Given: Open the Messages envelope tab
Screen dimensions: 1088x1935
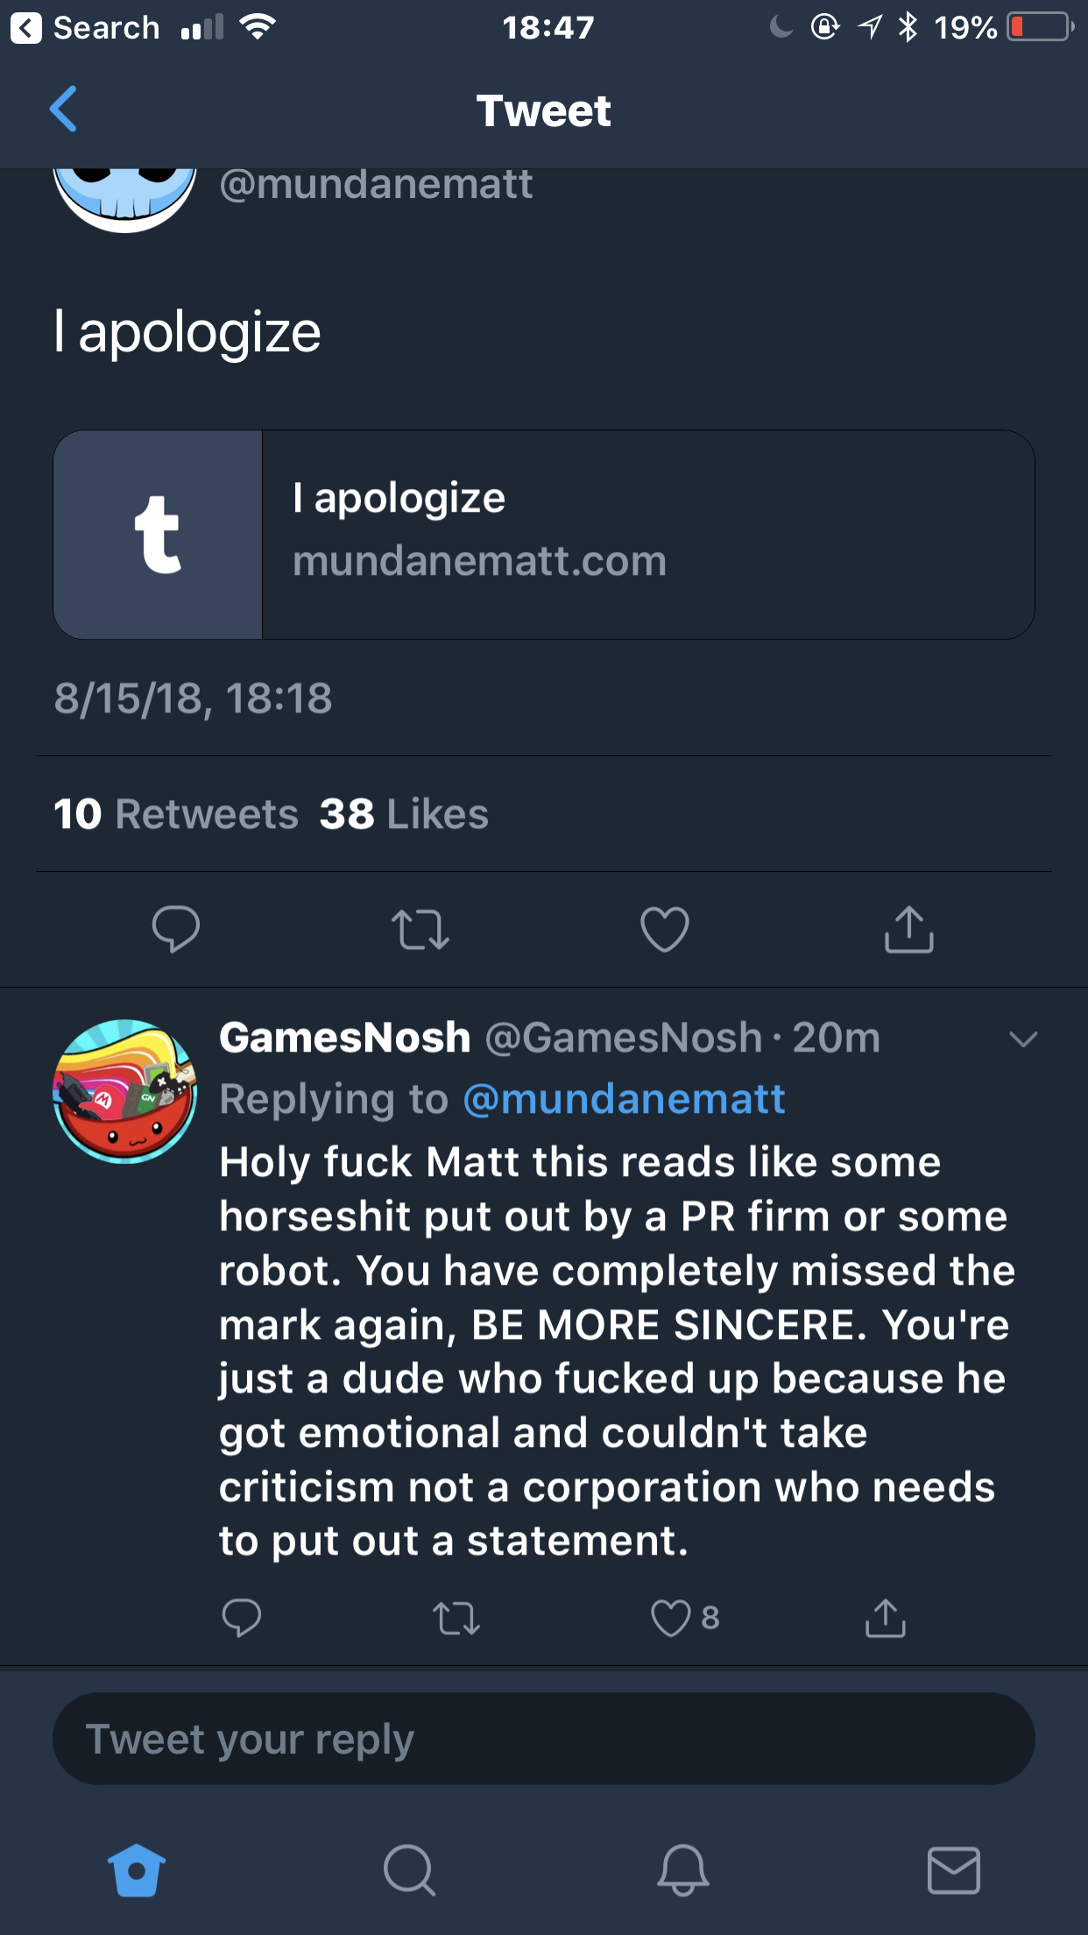Looking at the screenshot, I should click(x=953, y=1870).
